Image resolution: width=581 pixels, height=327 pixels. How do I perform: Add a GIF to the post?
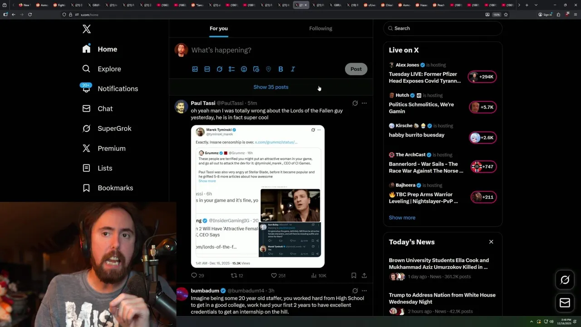tap(207, 69)
